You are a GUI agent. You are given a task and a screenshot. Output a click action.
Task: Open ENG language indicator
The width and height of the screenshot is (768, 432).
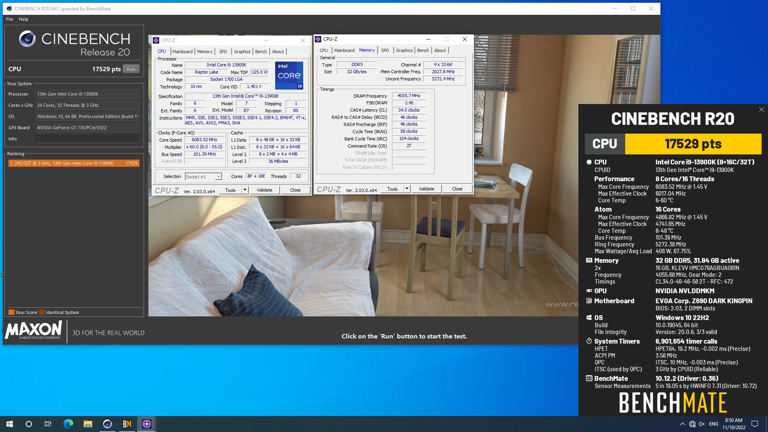click(714, 424)
